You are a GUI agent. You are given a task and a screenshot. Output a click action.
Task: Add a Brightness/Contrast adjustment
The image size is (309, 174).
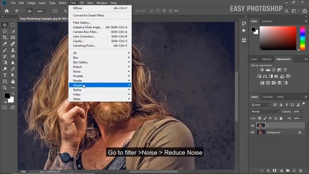tap(262, 70)
